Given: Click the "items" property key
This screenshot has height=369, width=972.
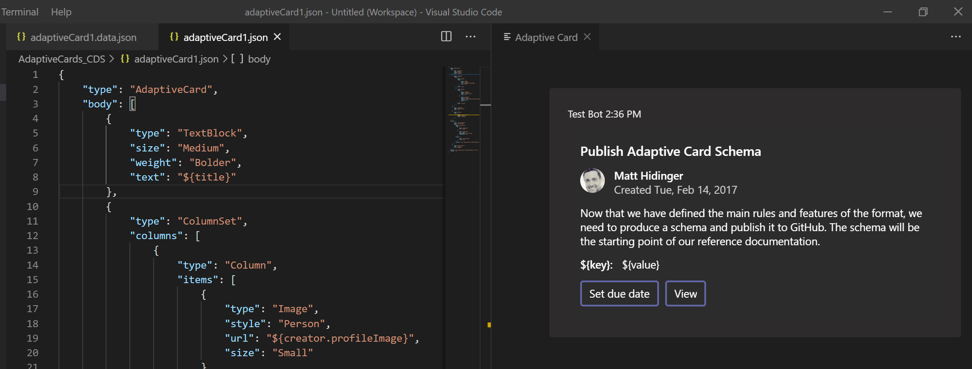Looking at the screenshot, I should [x=198, y=280].
